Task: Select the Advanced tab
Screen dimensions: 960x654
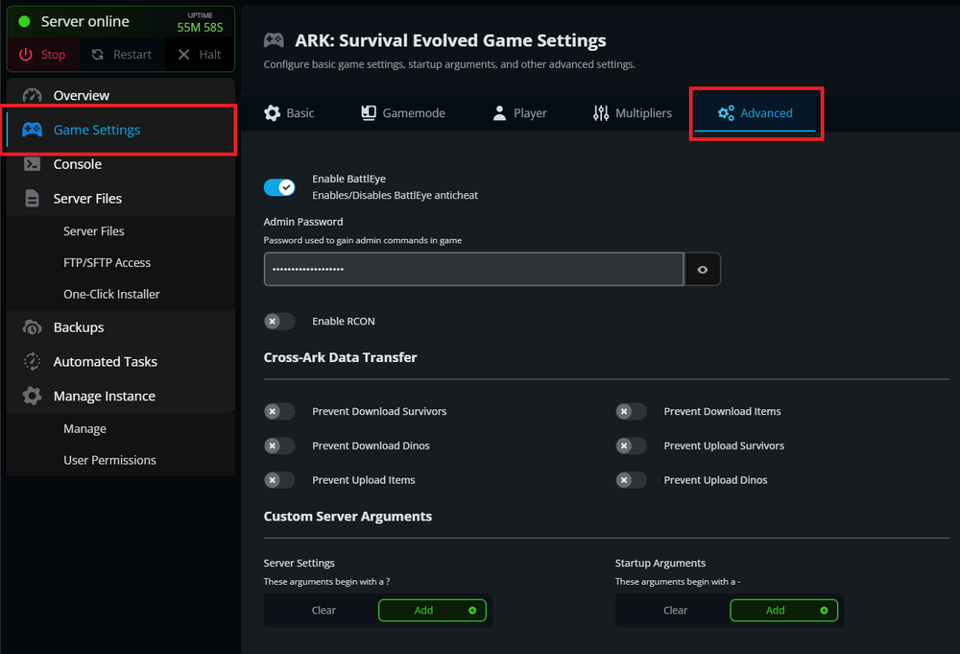Action: [x=756, y=112]
